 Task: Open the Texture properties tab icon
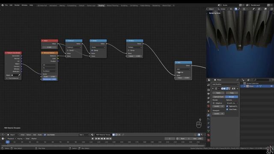[208, 140]
